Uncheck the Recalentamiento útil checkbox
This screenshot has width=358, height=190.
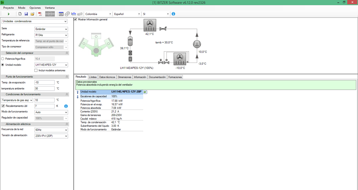3,106
